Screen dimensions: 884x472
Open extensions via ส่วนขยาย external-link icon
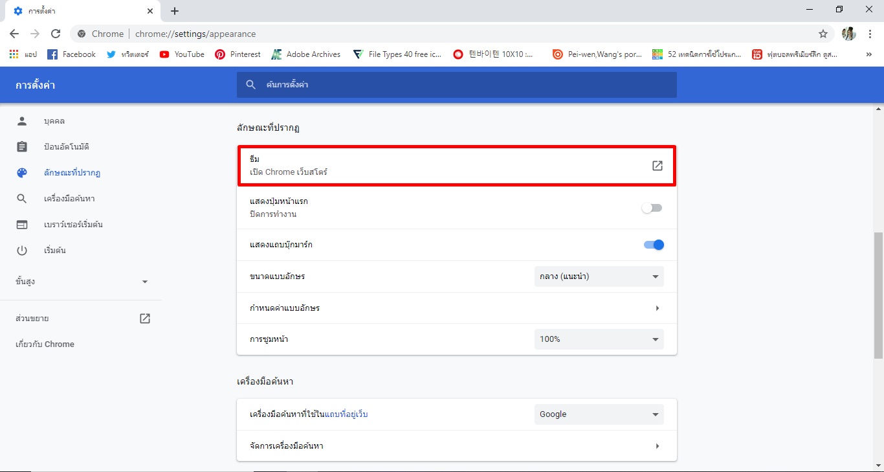[x=144, y=318]
